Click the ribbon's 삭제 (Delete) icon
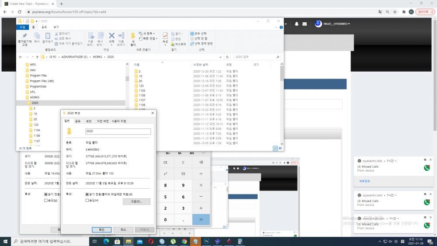 (x=111, y=37)
